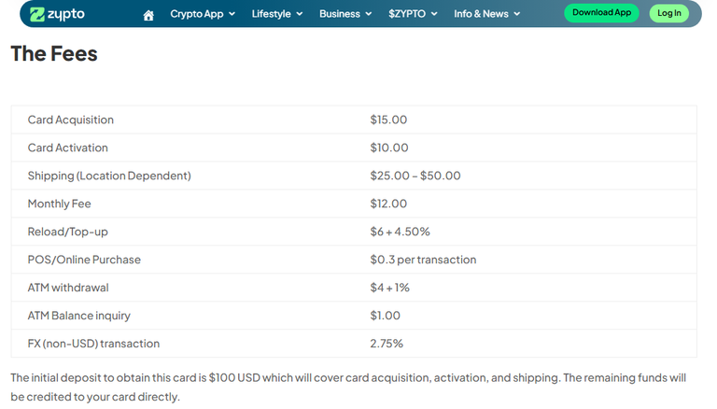This screenshot has width=717, height=409.
Task: Click the Reload/Top-up fee value
Action: [x=401, y=232]
